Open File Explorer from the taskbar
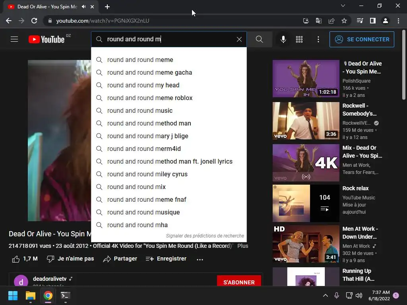This screenshot has width=407, height=305. (30, 295)
